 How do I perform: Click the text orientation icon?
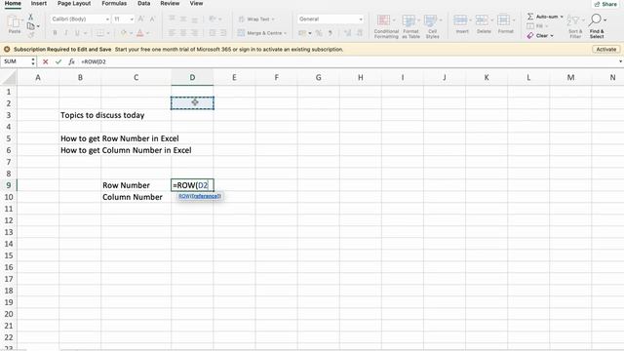[x=213, y=19]
